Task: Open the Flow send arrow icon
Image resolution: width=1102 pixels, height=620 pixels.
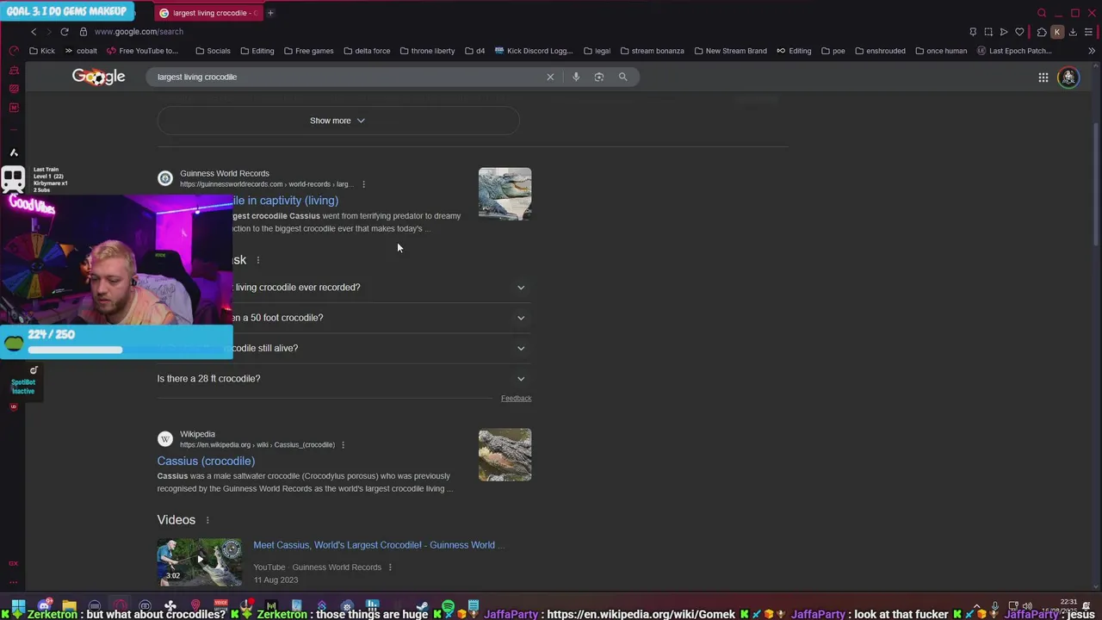Action: point(1004,32)
